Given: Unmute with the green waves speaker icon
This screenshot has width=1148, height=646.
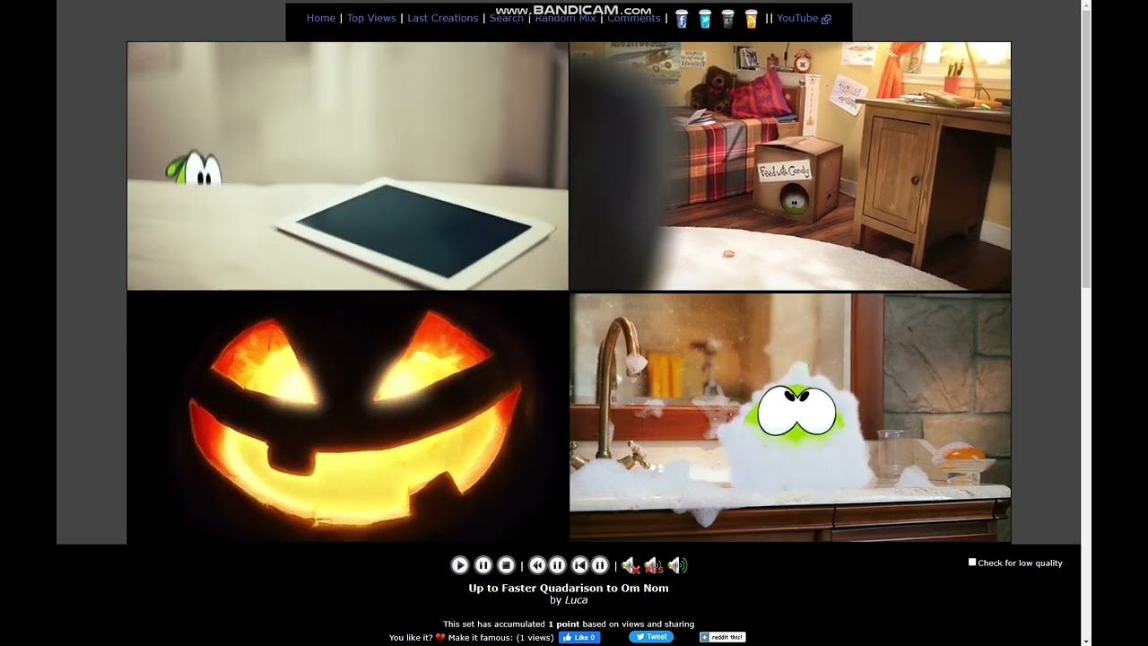Looking at the screenshot, I should [x=677, y=565].
